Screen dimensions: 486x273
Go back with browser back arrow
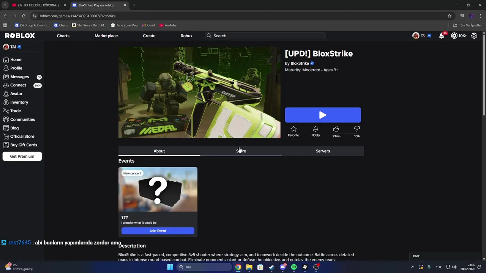(x=5, y=16)
